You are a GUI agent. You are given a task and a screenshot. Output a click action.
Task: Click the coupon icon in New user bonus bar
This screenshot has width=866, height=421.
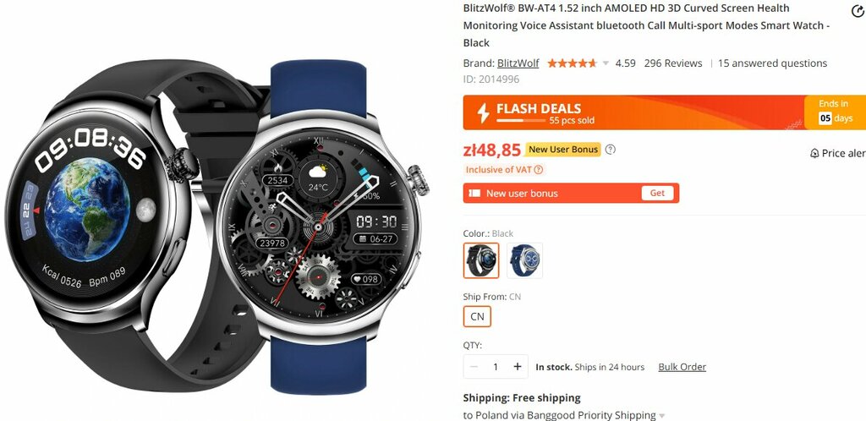point(474,193)
